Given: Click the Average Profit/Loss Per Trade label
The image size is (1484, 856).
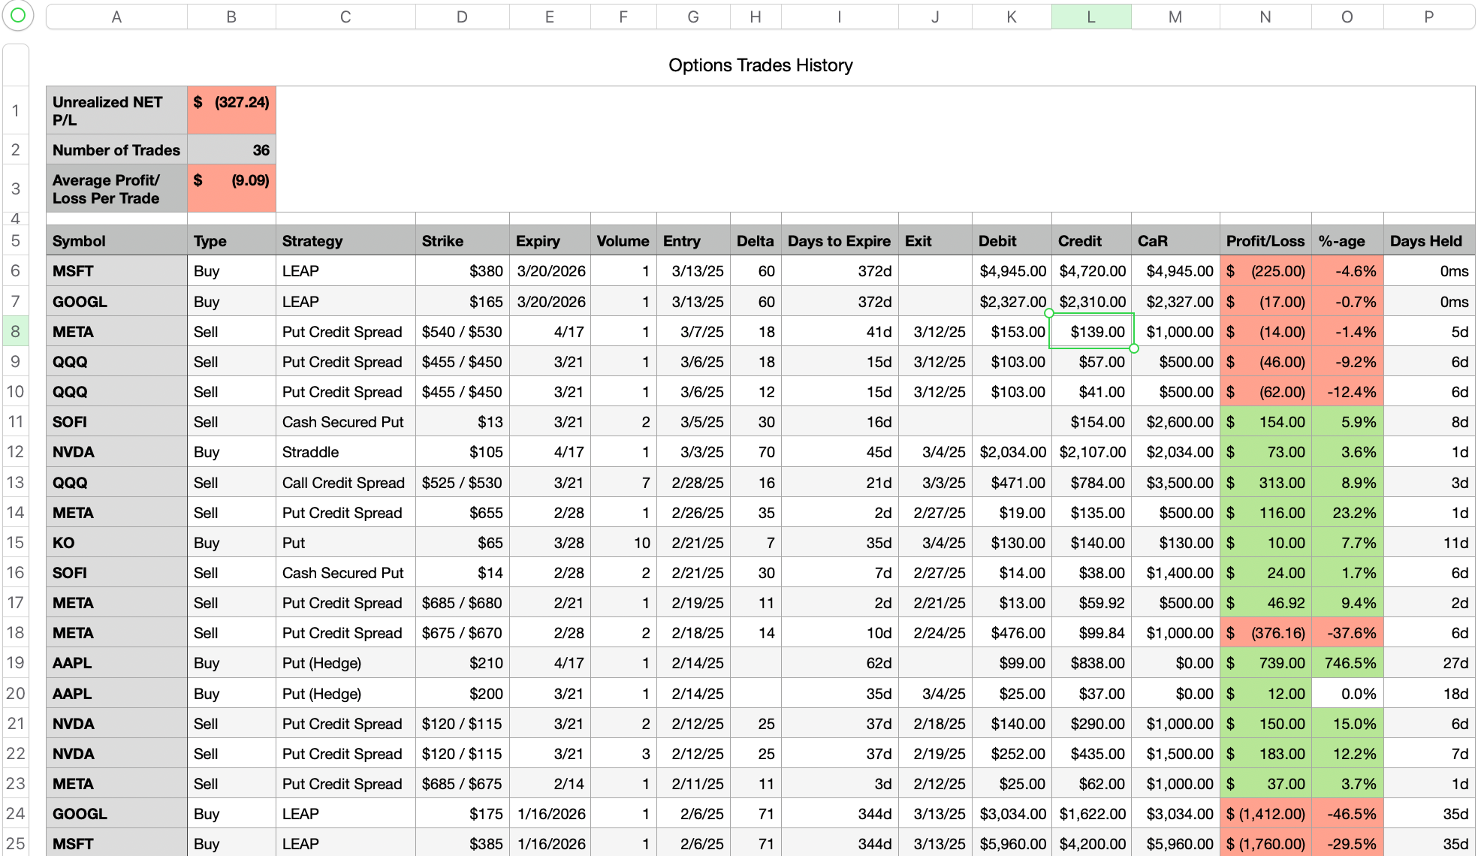Looking at the screenshot, I should click(x=116, y=188).
